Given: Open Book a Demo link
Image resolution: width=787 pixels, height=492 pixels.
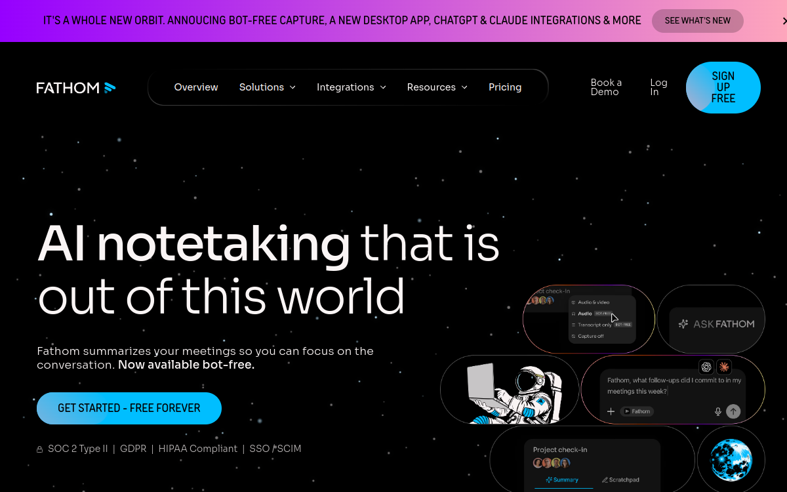Looking at the screenshot, I should point(606,87).
